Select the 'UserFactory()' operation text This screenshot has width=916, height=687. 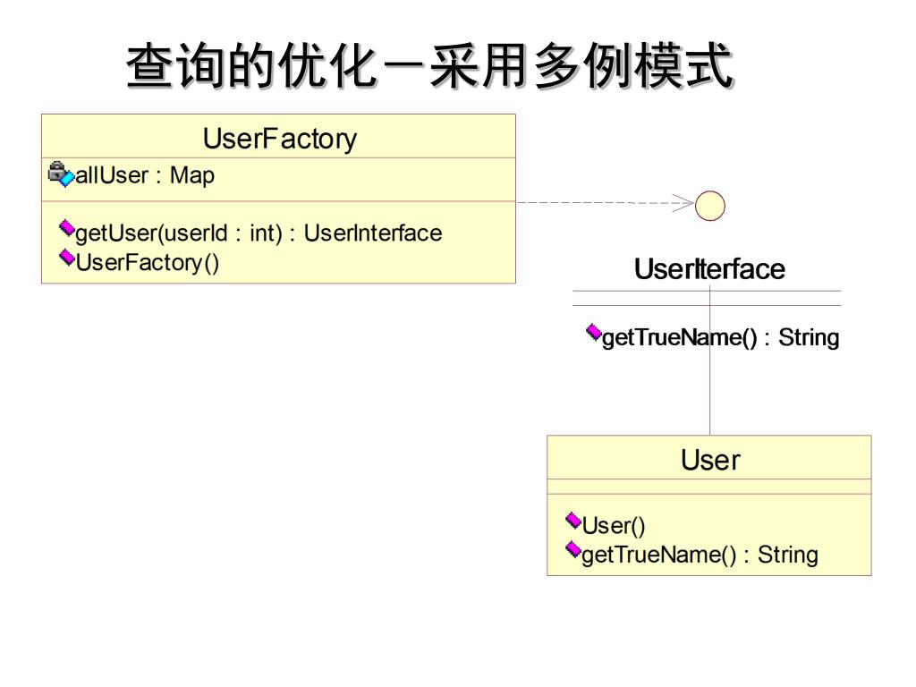pyautogui.click(x=148, y=262)
